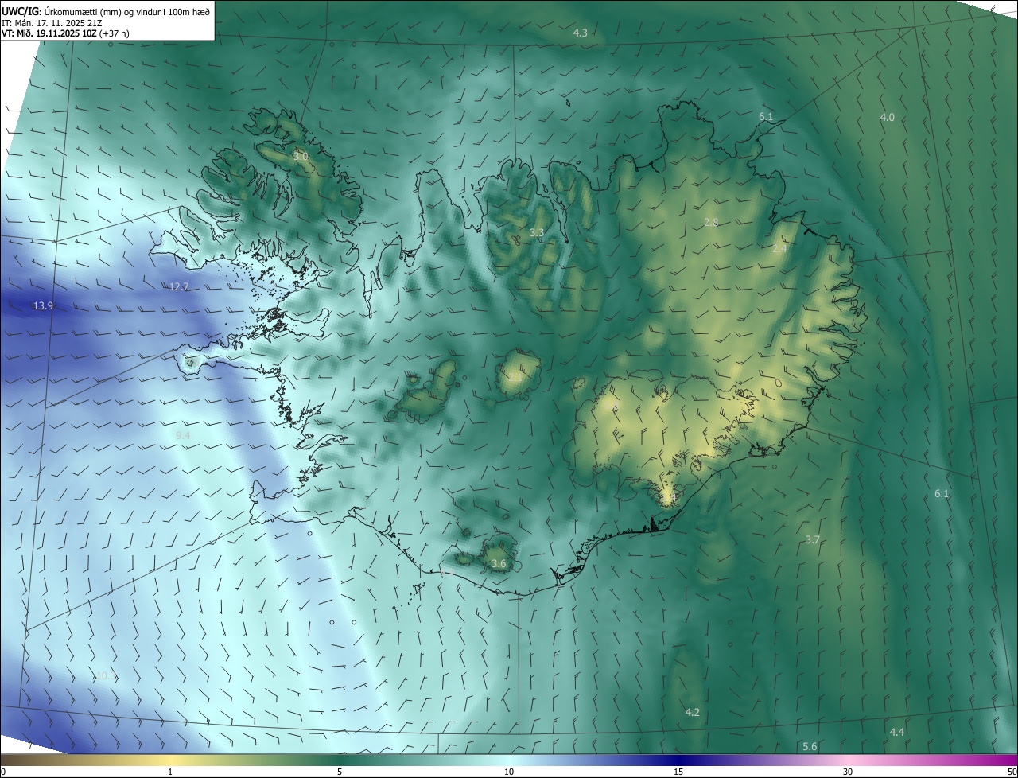Click the 4.0 value label on the map
Screen dimensions: 1018x778
point(887,117)
